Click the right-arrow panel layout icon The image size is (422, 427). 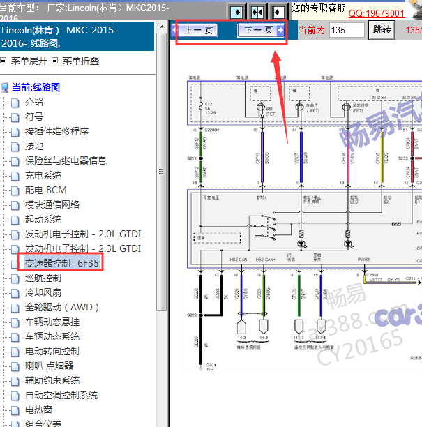click(236, 13)
